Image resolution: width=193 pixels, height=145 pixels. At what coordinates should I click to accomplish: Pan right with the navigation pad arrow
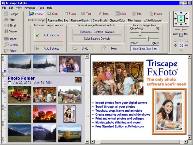187,19
